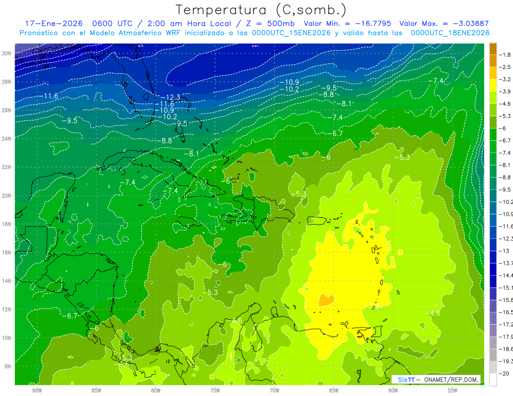Click the "8N" latitude axis label
Viewport: 513px width, 396px height.
point(8,366)
